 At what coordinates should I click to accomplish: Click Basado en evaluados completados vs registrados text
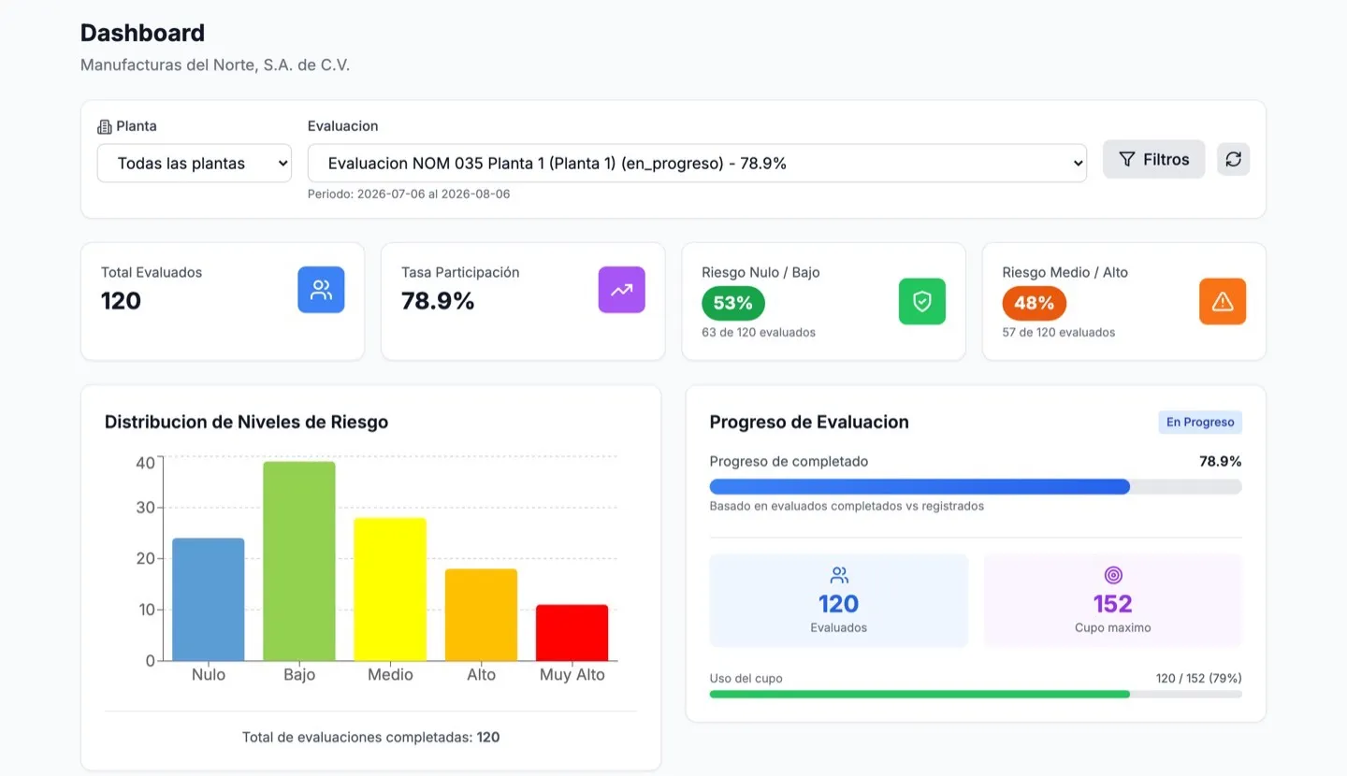pos(847,506)
